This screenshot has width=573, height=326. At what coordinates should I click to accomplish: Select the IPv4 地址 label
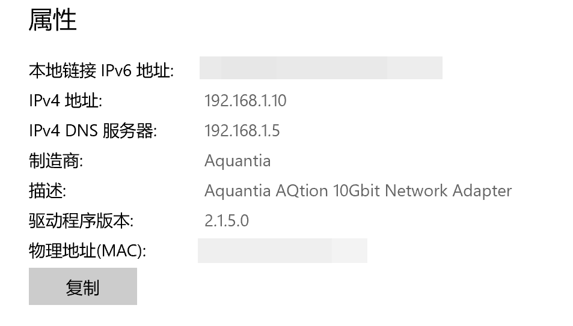coord(66,100)
